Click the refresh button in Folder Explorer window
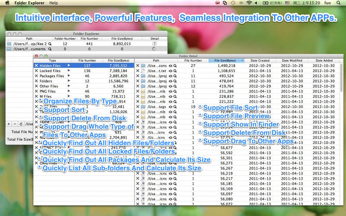 coord(21,124)
